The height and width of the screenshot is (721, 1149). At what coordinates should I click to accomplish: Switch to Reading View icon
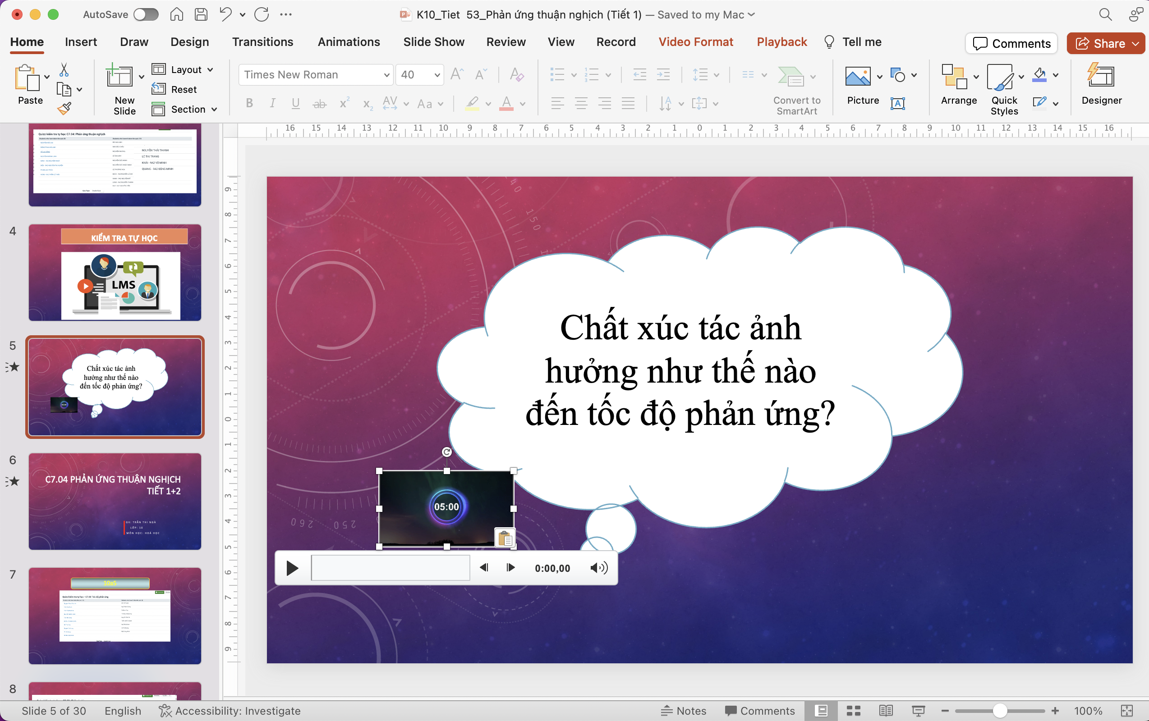[x=886, y=711]
